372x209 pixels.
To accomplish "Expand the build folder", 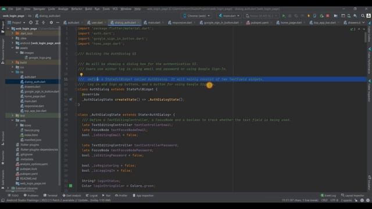I will [x=13, y=62].
